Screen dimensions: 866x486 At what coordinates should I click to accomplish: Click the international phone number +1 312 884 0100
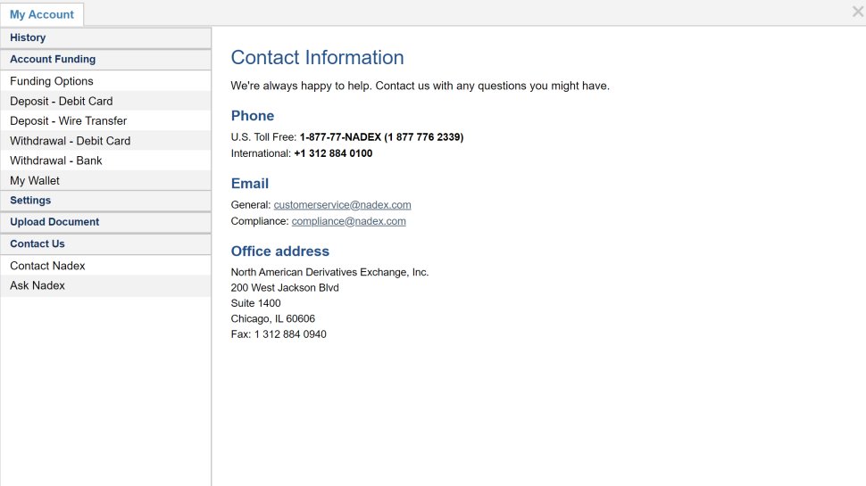333,153
